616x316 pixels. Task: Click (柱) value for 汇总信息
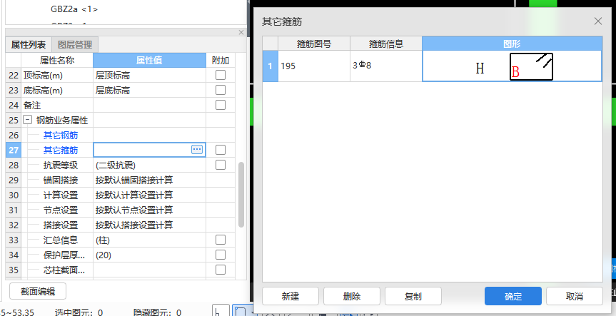[149, 240]
